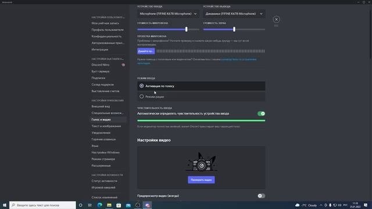Viewport: 372px width, 209px height.
Task: Click the camera illustration in video preview
Action: pos(201,163)
